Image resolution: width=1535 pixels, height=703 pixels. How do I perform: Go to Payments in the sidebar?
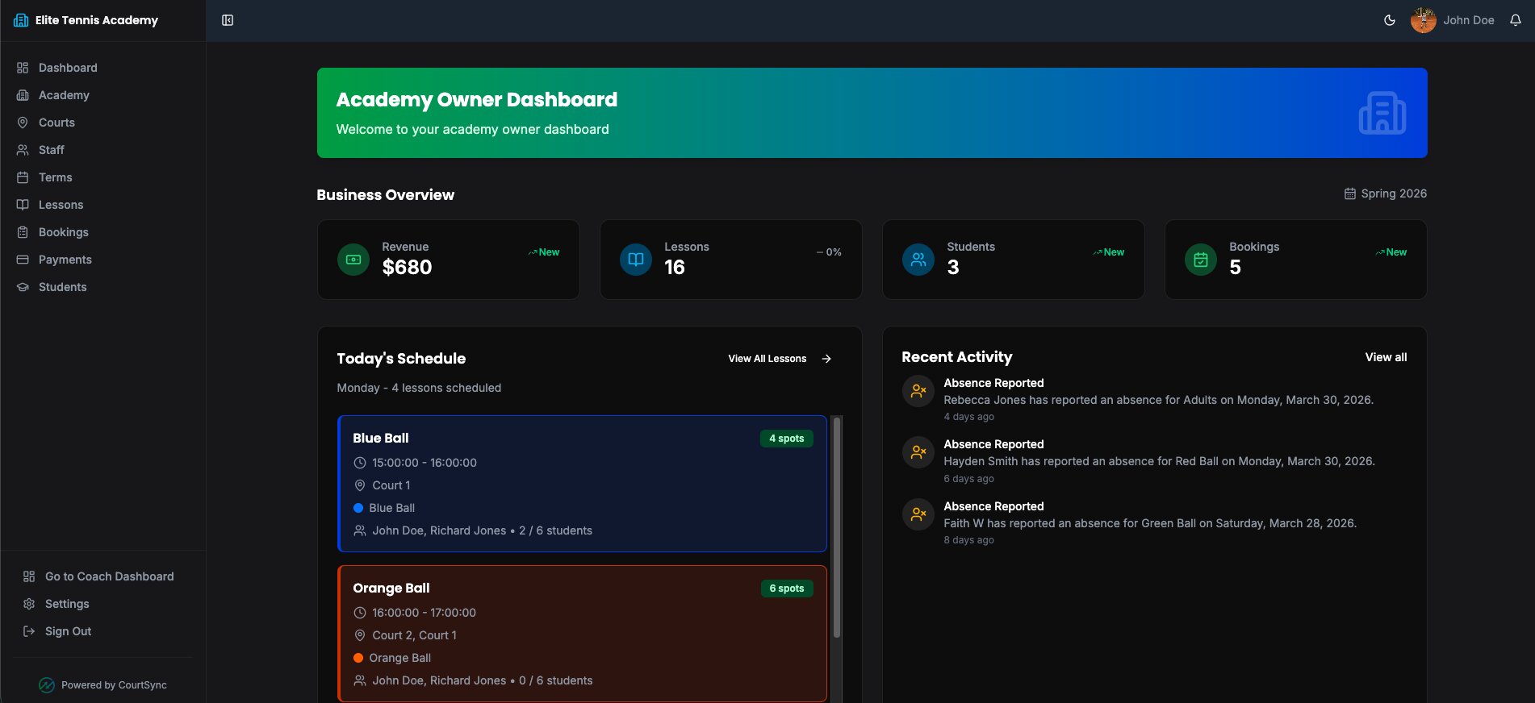coord(65,260)
